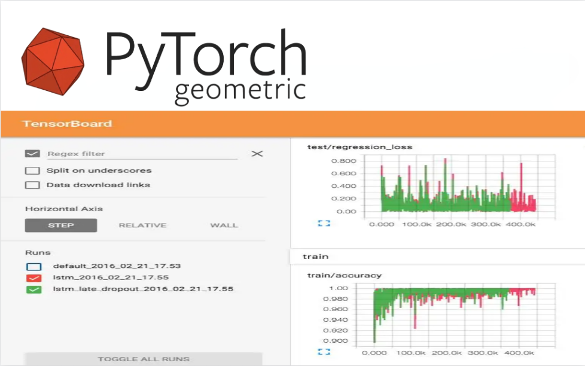Screen dimensions: 585x366
Task: Focus the Regex filter input field
Action: click(x=142, y=154)
